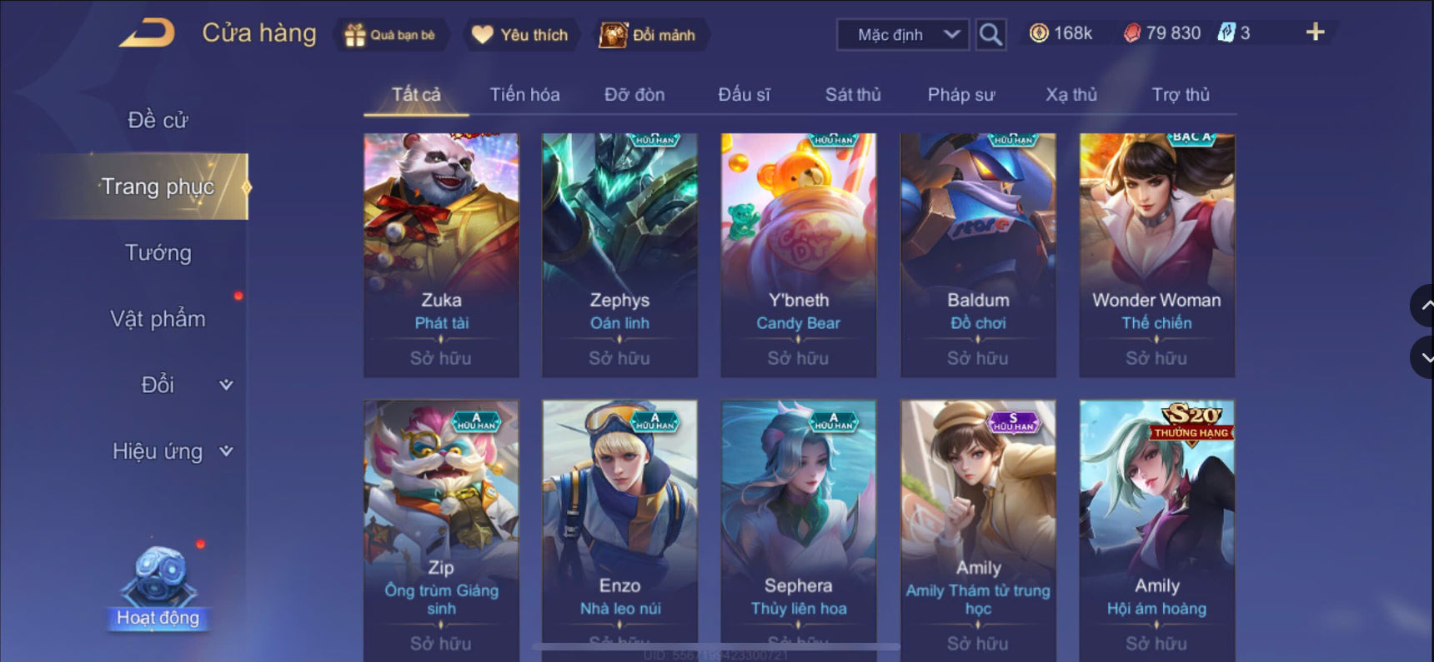Select the Zuka Phát tài skin card
This screenshot has width=1434, height=662.
(x=441, y=255)
